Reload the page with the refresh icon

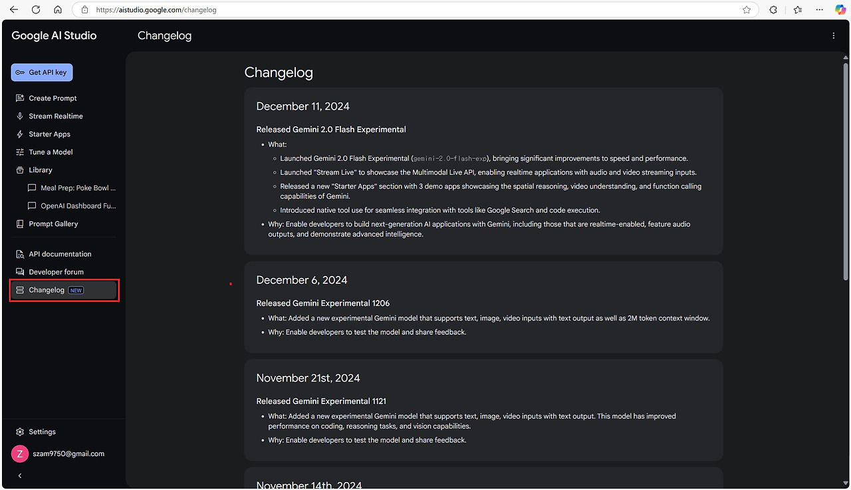pyautogui.click(x=36, y=10)
